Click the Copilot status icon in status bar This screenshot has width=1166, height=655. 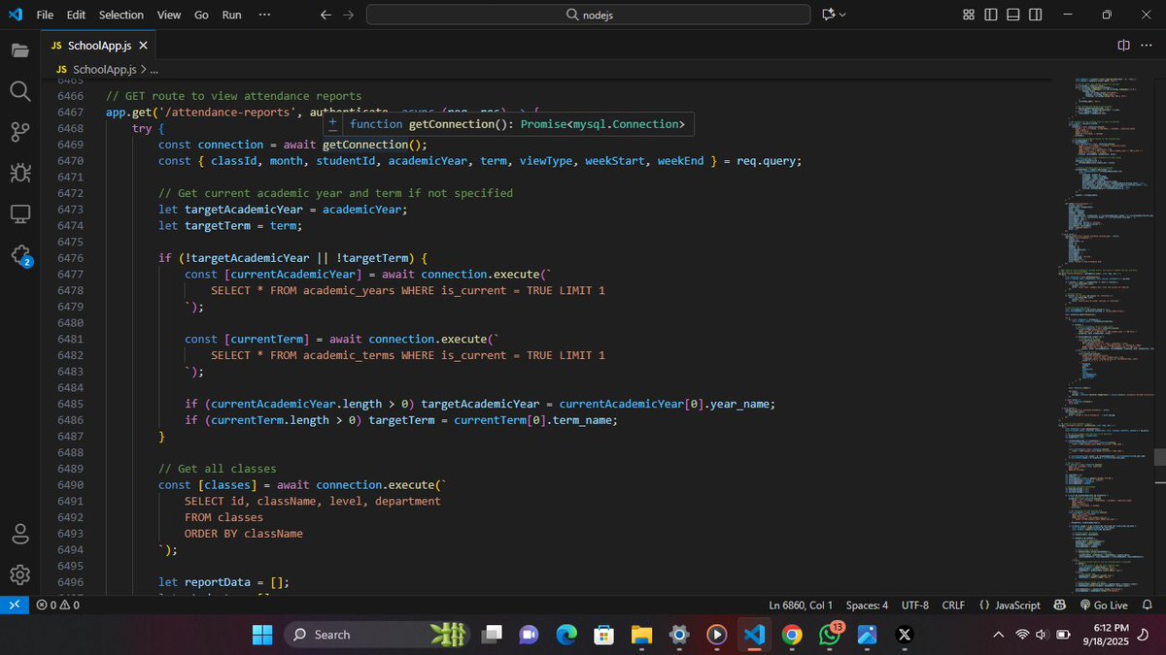(x=1060, y=605)
